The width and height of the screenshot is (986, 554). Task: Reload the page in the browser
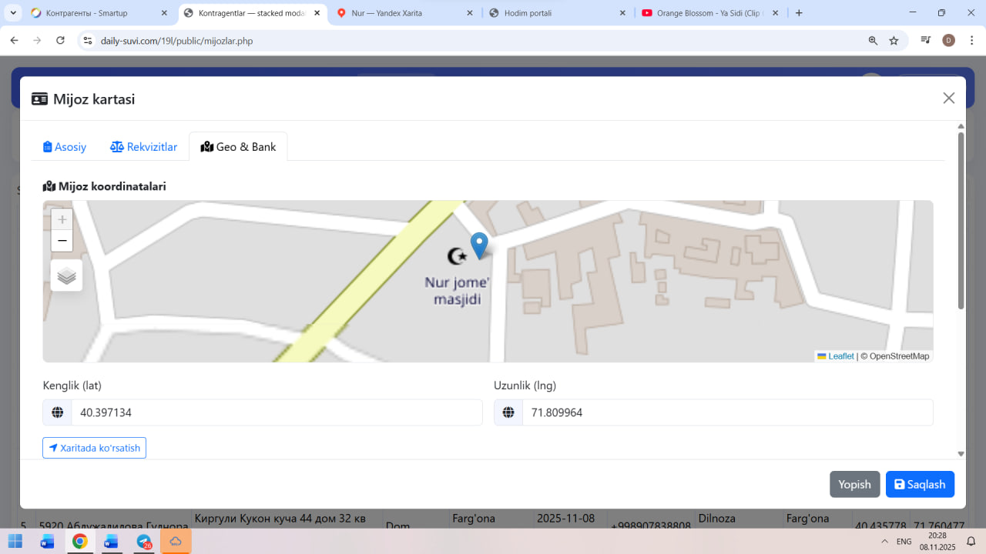(x=60, y=41)
